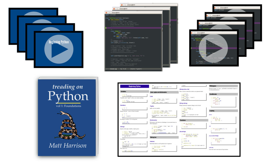Click the 'Strings' subheading on the cheat sheet
This screenshot has height=164, width=271.
click(122, 127)
